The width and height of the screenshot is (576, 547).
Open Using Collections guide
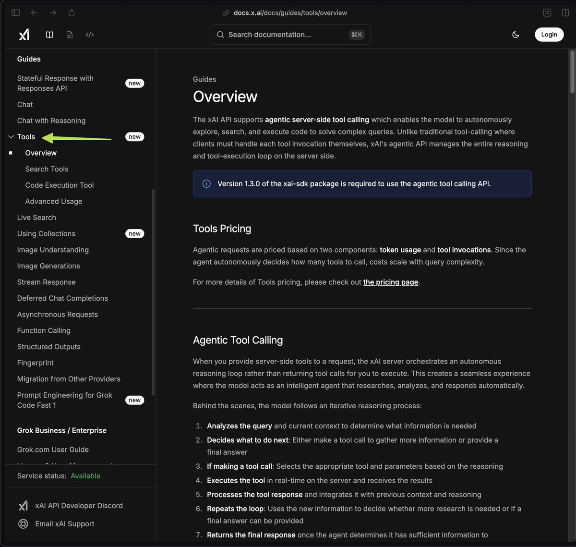tap(46, 233)
